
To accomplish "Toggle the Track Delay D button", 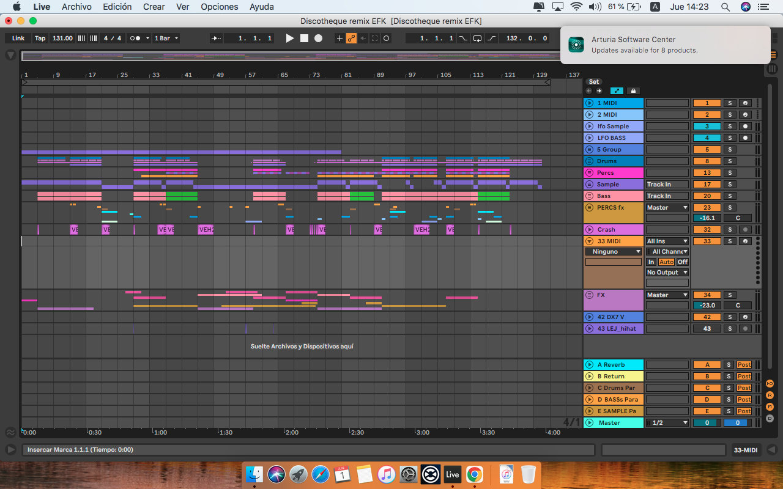I will point(770,418).
